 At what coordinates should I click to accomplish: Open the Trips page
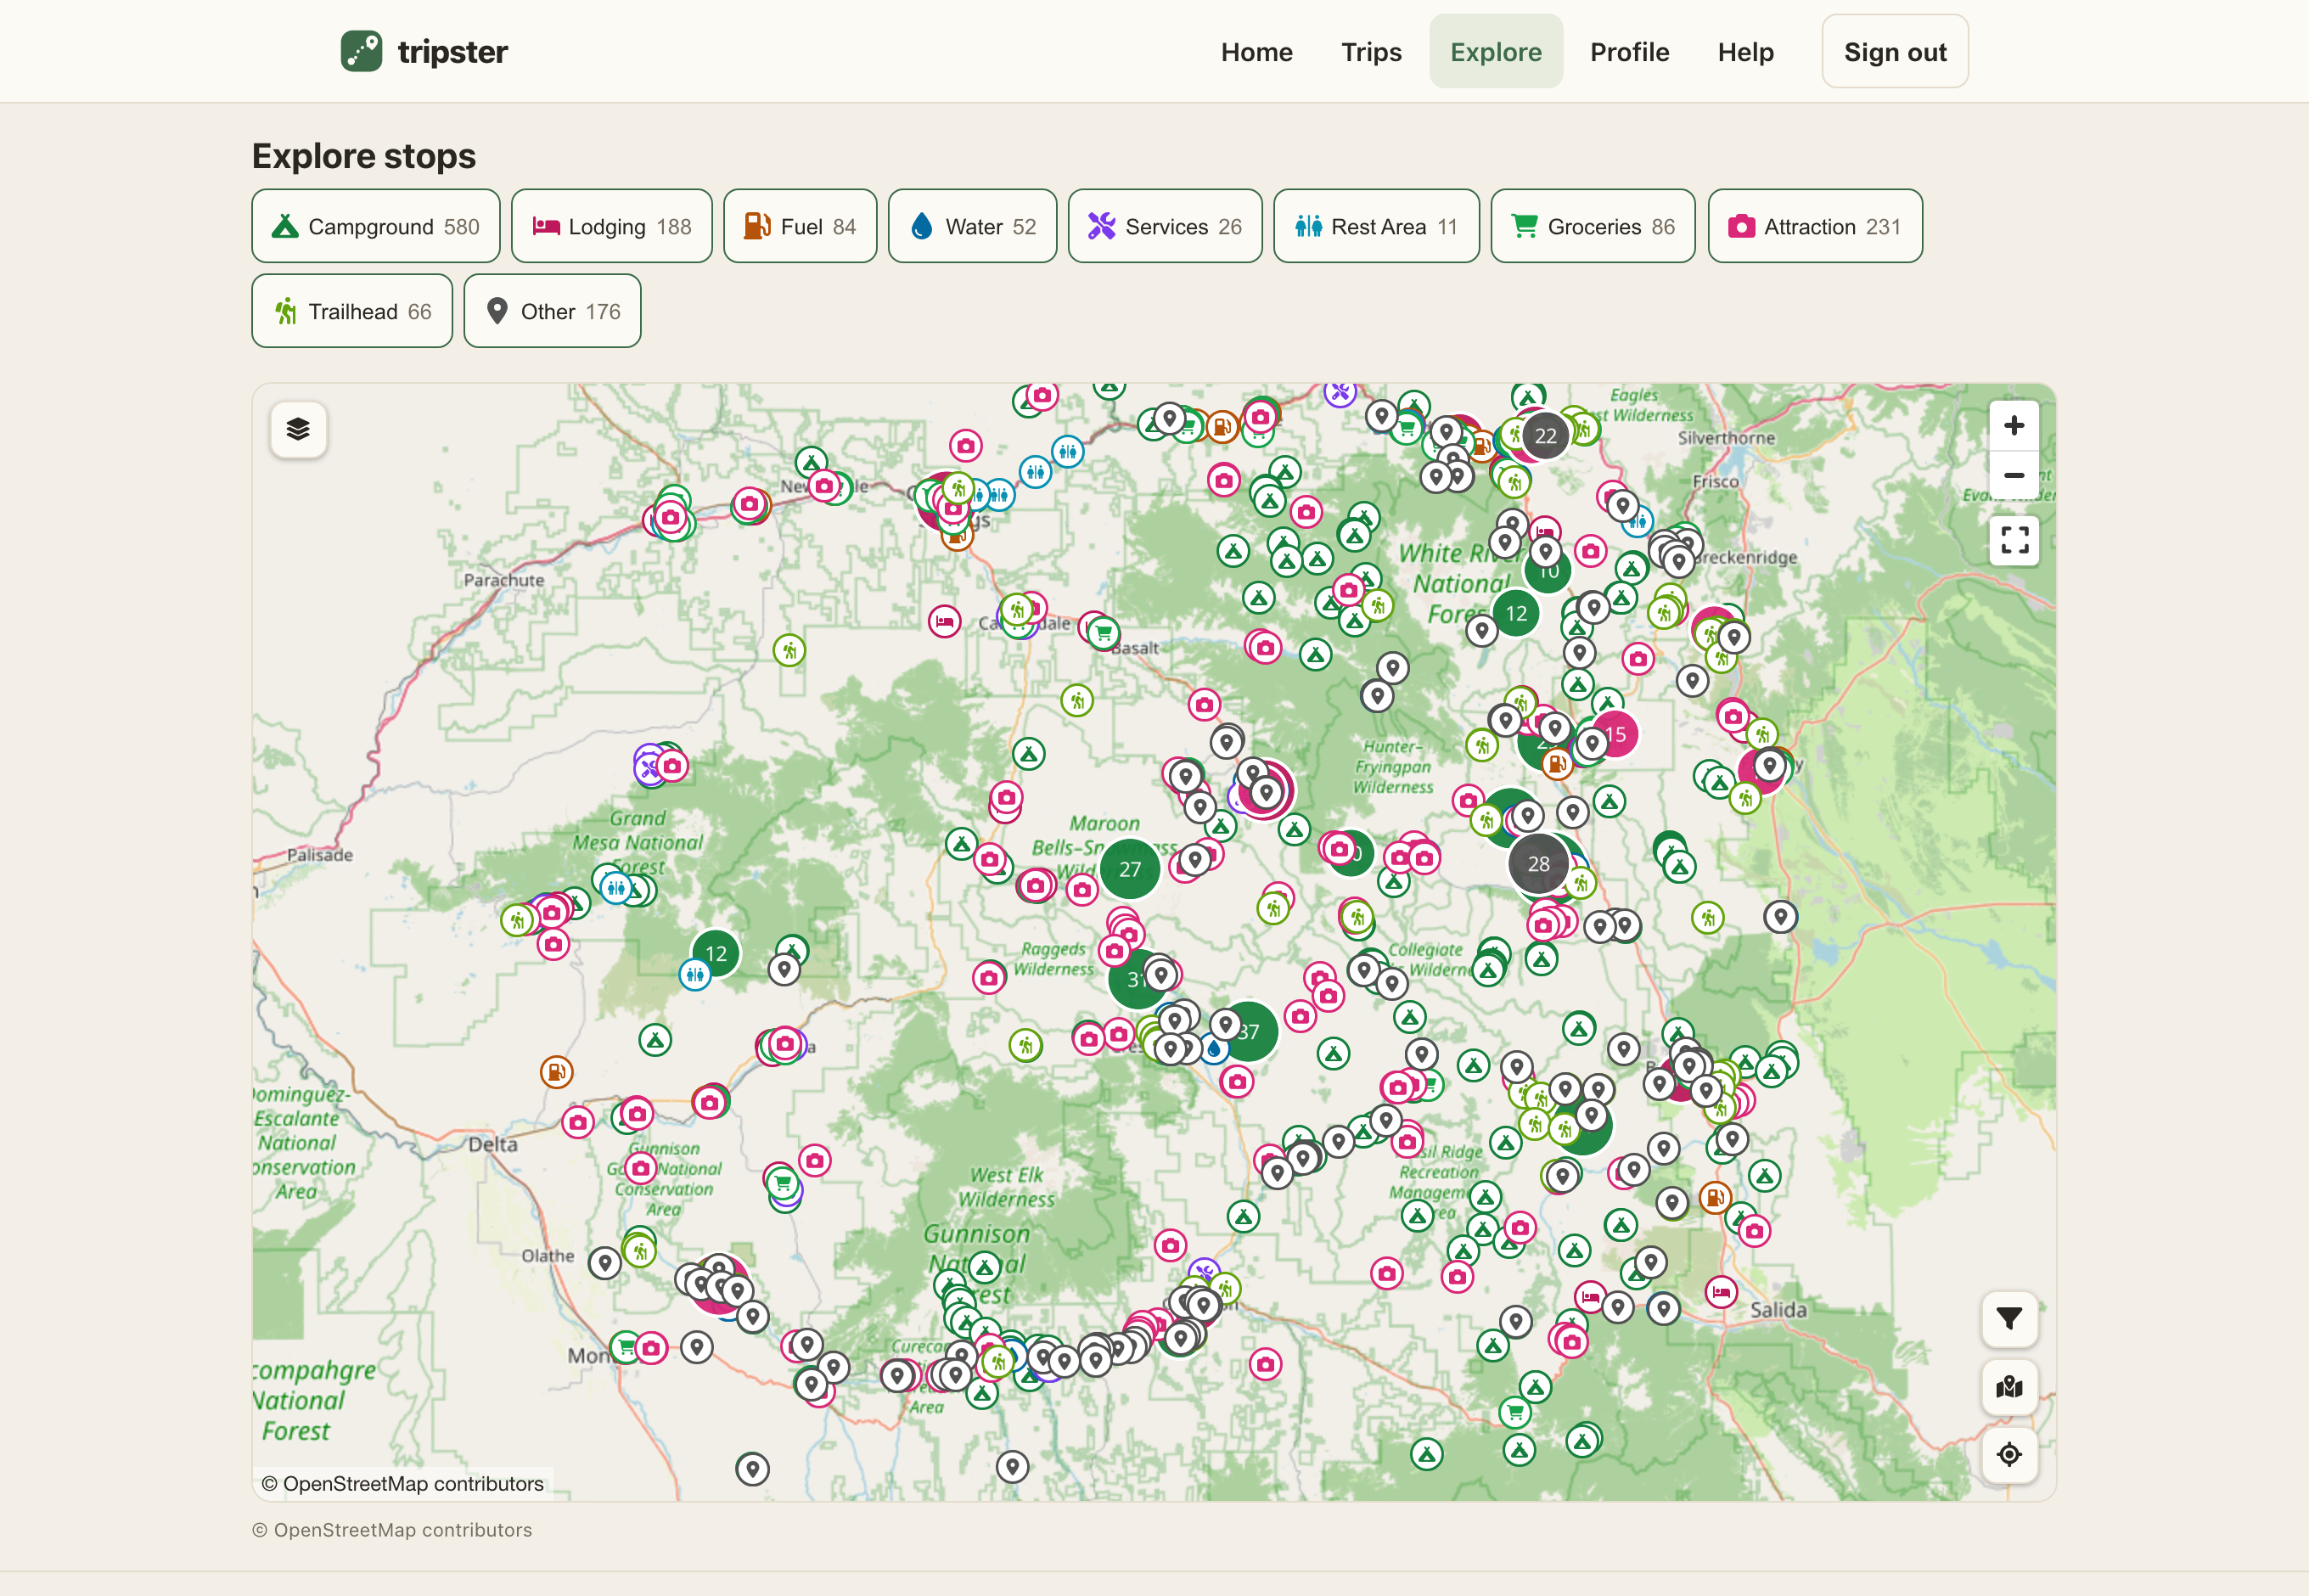point(1371,51)
